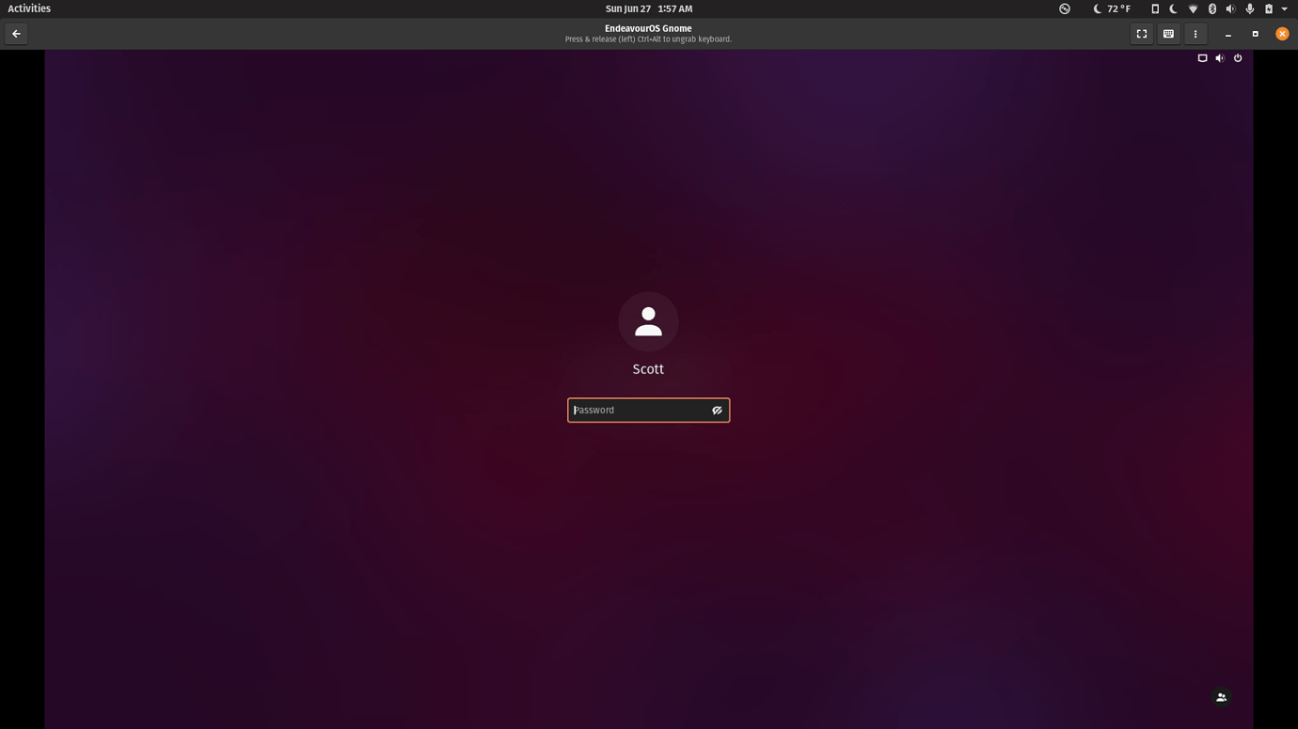Click the back arrow in the VM window
Screen dimensions: 1298x729
[x=15, y=33]
